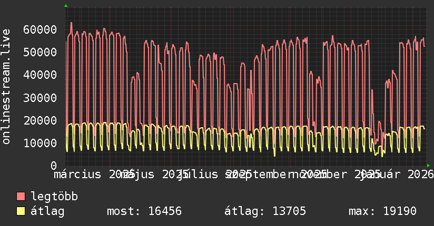434x226 pixels.
Task: Click the pink legtöbb legend swatch
Action: point(21,197)
